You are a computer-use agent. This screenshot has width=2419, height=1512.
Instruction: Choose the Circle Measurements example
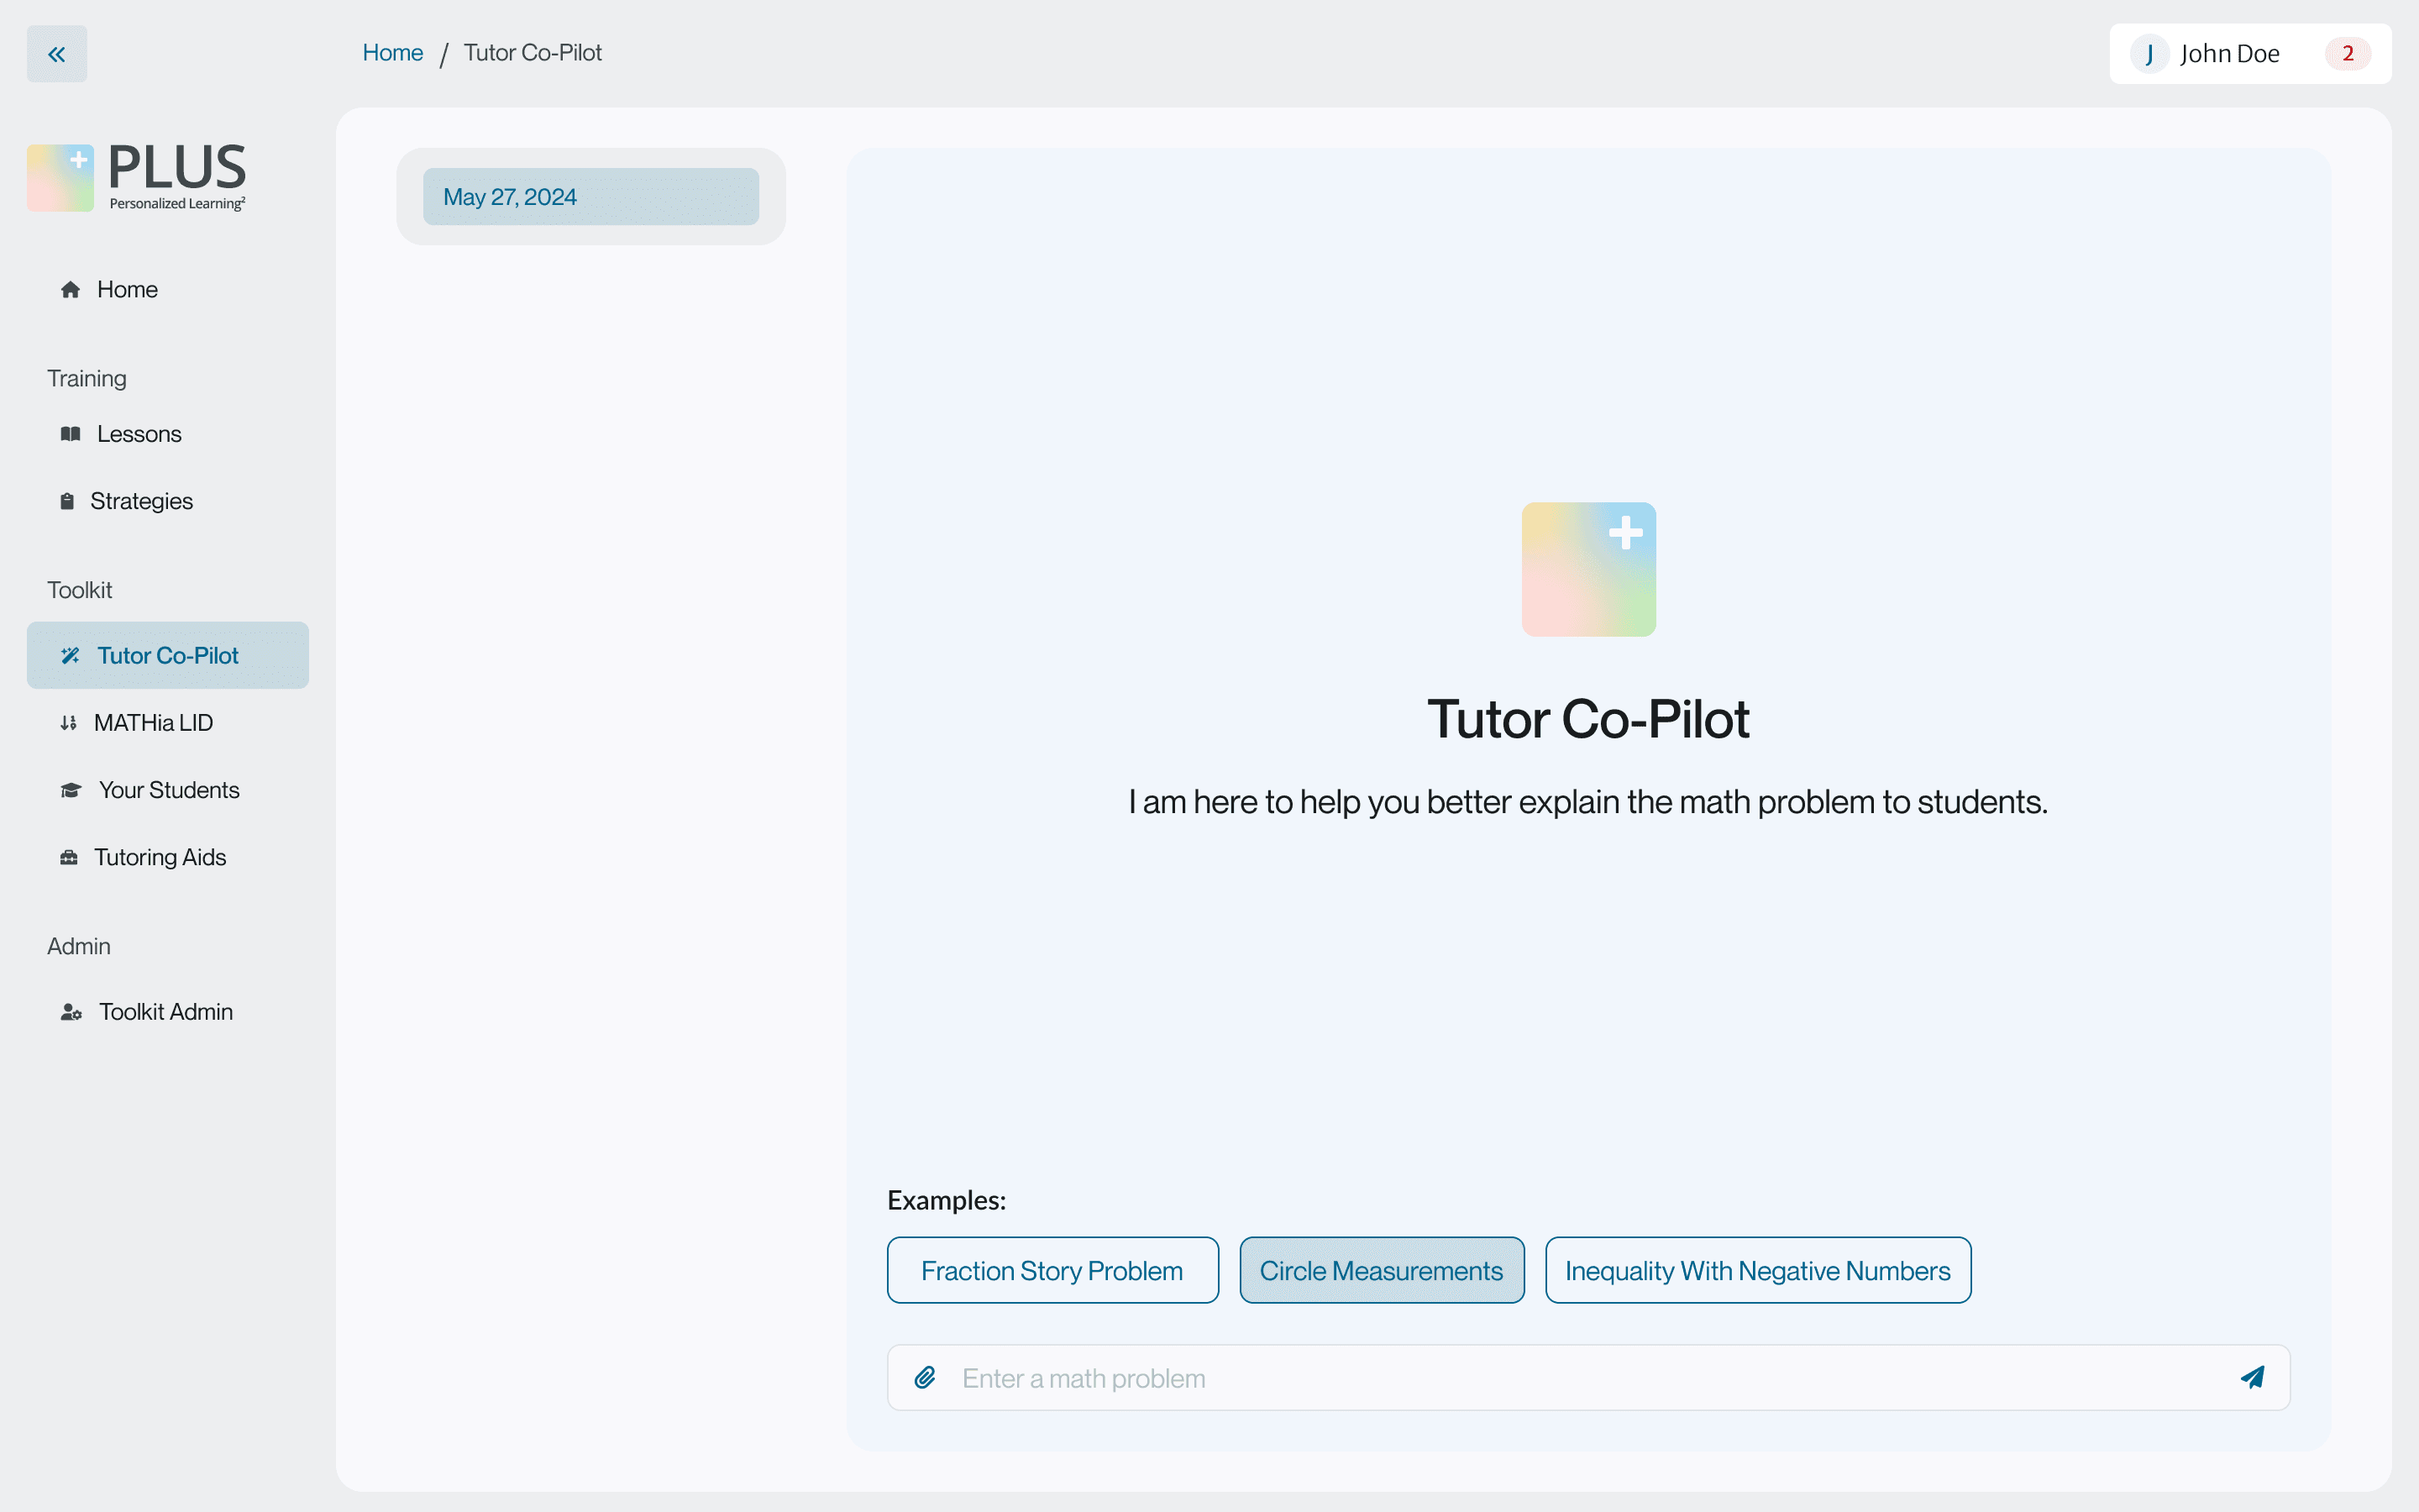click(1381, 1270)
